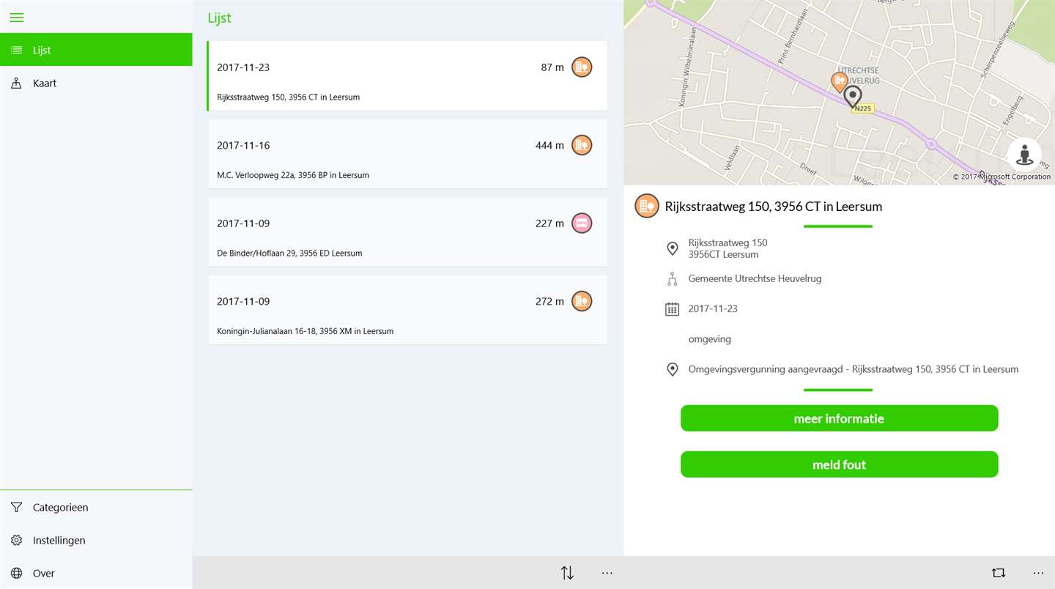Open detail pane more options ellipsis
This screenshot has width=1055, height=589.
1038,573
